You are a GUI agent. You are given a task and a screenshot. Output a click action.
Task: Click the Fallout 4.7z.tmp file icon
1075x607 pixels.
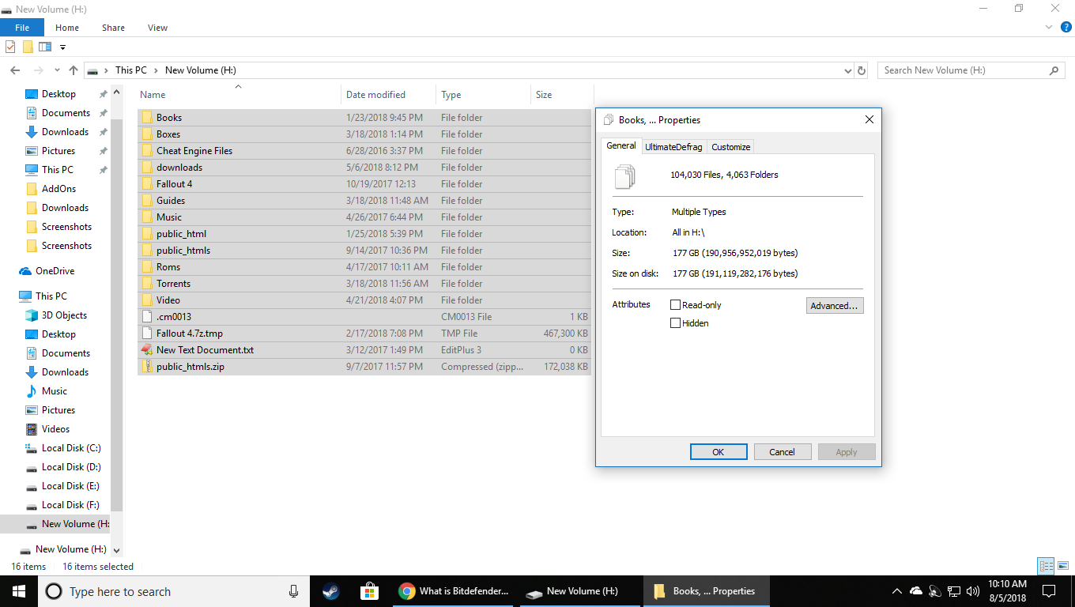pos(147,334)
